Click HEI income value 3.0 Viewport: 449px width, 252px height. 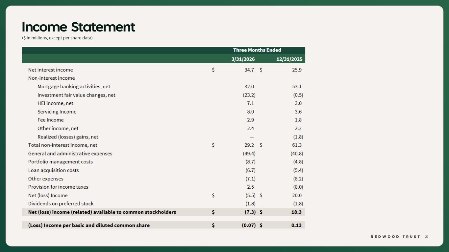point(298,103)
